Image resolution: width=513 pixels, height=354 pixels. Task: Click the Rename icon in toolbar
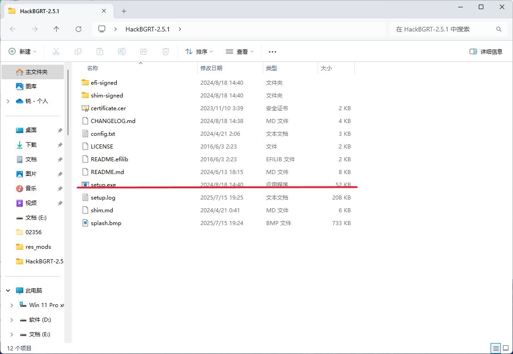pyautogui.click(x=122, y=51)
